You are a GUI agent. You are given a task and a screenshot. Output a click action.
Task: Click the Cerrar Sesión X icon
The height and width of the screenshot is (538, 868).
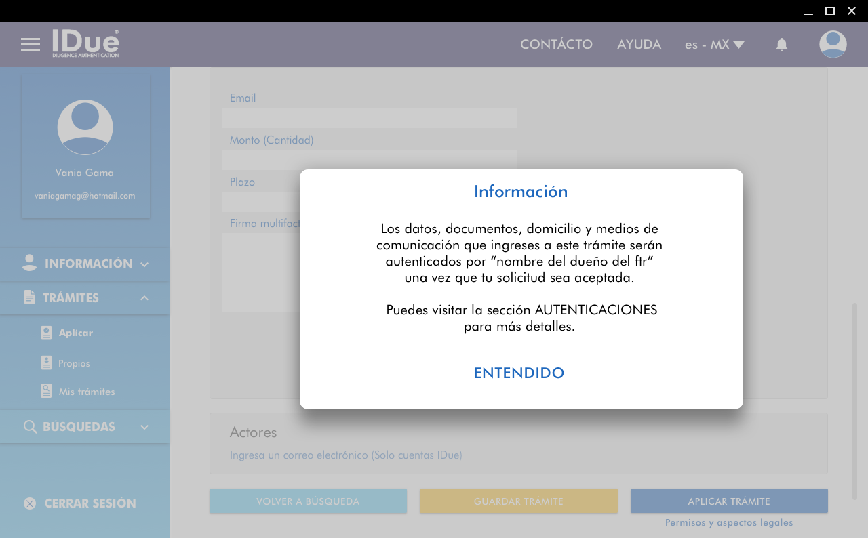(30, 503)
